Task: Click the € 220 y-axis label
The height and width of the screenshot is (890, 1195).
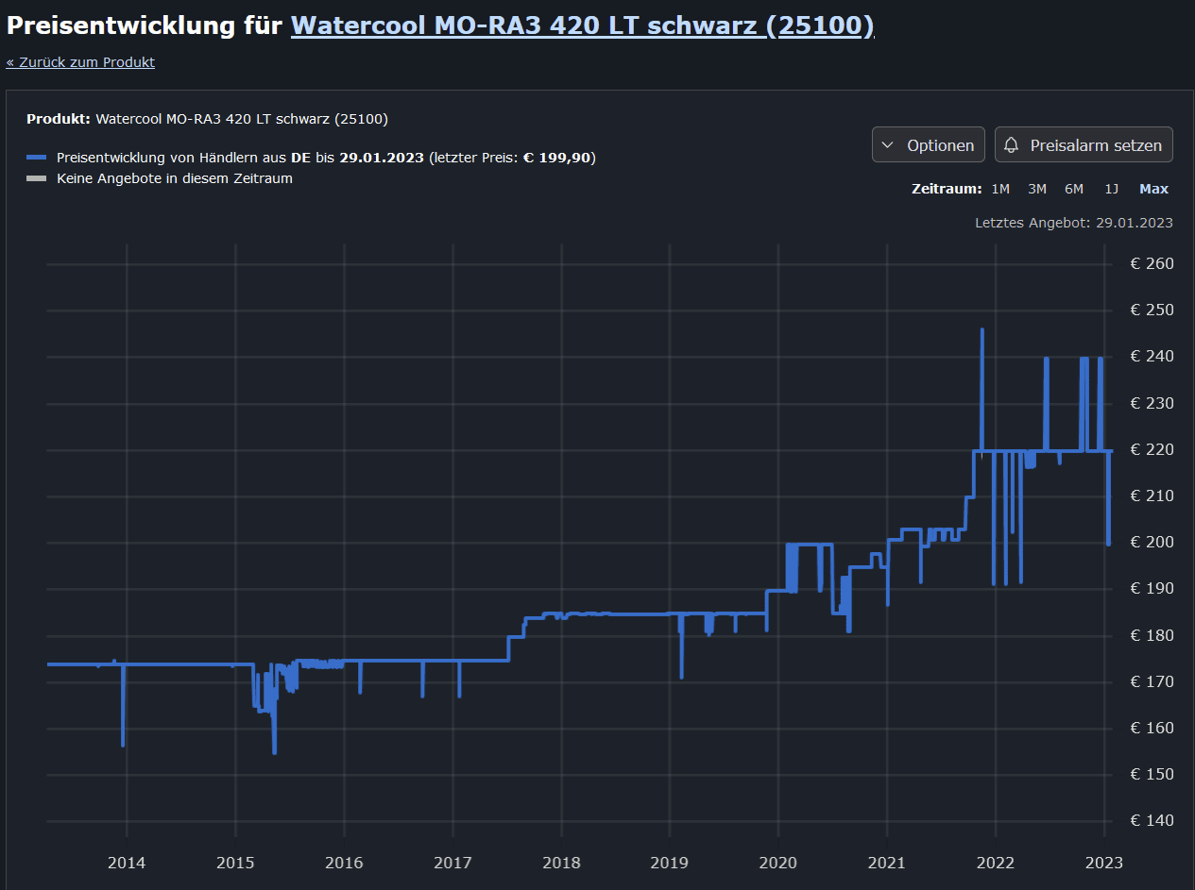Action: pos(1152,449)
